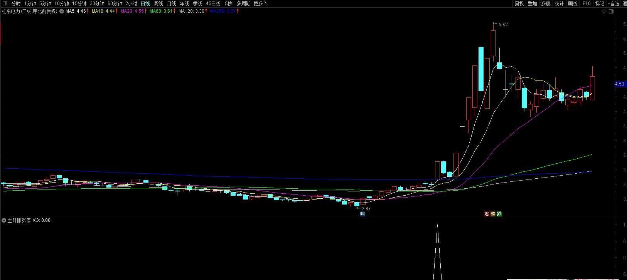Image resolution: width=627 pixels, height=280 pixels.
Task: Click the green 跌 marker icon
Action: pos(499,214)
